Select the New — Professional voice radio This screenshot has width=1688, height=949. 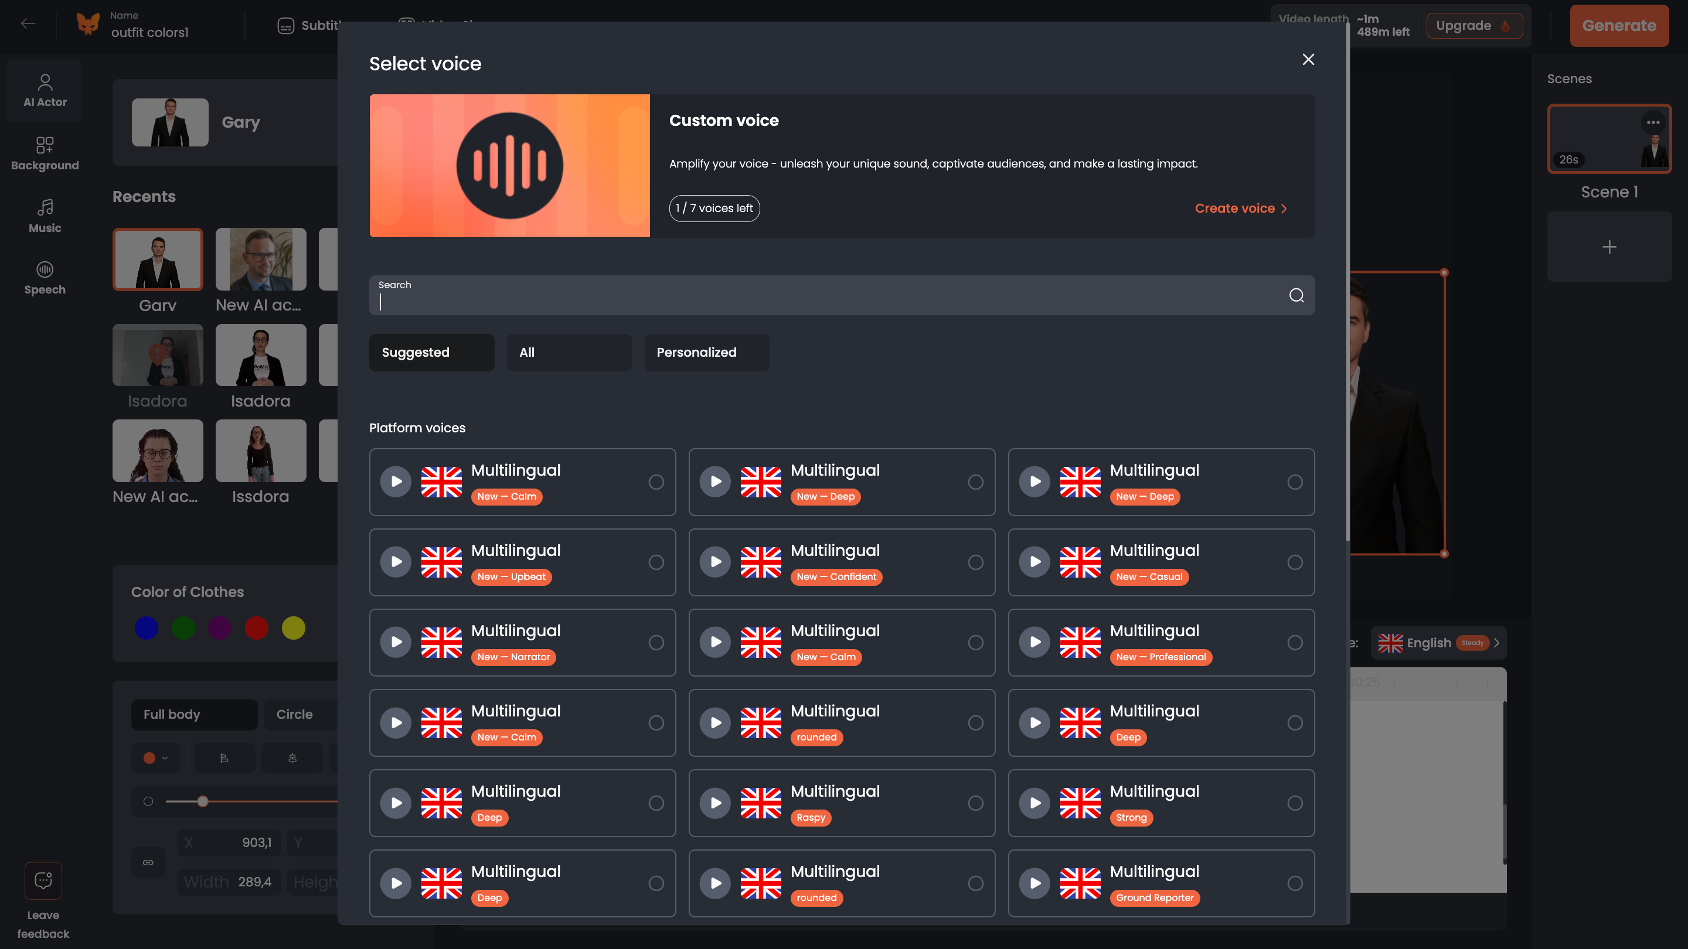tap(1294, 643)
